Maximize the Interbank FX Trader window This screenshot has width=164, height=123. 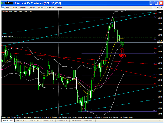coord(156,3)
